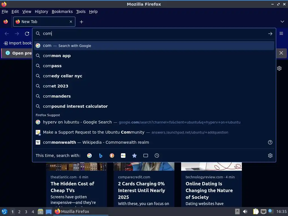Switch to virtual desktop 4
Image resolution: width=288 pixels, height=216 pixels.
pos(33,212)
